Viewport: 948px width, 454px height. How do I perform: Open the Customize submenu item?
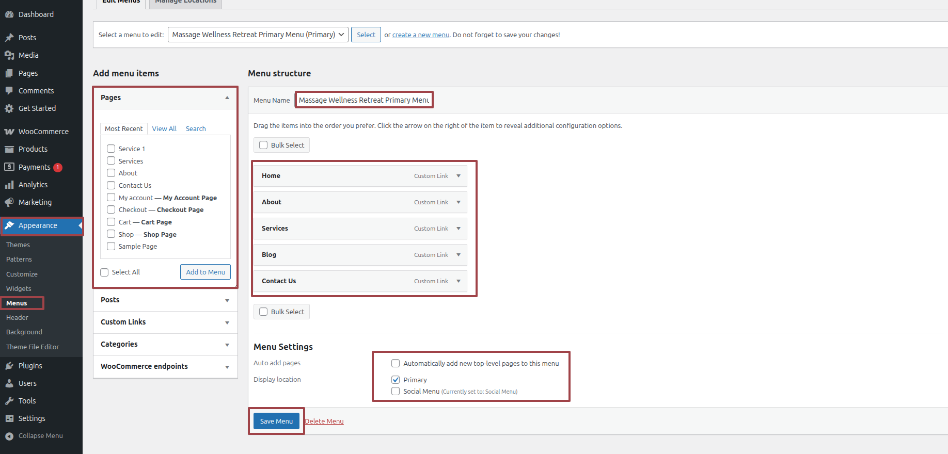(x=22, y=274)
